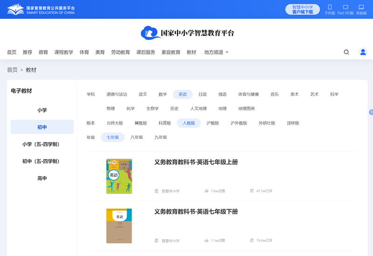
Task: Choose the 冀教版 edition
Action: 141,123
